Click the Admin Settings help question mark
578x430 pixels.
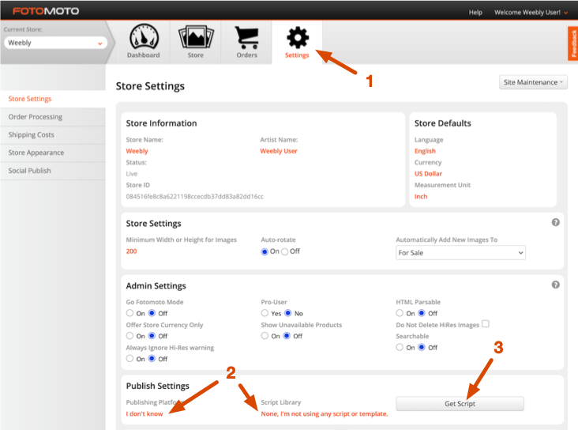coord(556,285)
